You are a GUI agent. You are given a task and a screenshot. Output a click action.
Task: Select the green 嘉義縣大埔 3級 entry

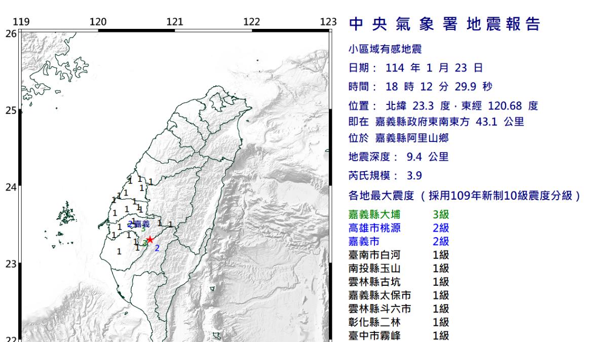(x=399, y=214)
